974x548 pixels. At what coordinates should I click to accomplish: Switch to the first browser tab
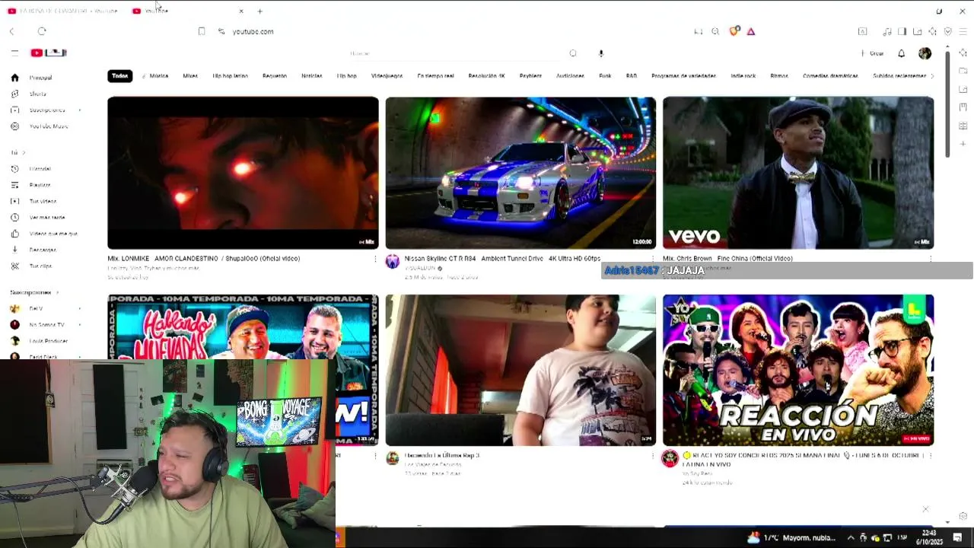65,11
